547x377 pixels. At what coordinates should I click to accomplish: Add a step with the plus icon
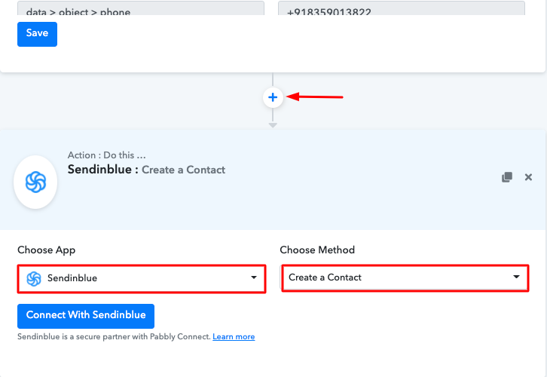coord(273,97)
